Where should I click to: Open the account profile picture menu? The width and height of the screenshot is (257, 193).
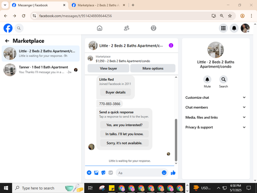coord(245,28)
